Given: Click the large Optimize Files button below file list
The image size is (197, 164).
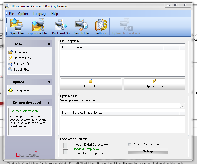Looking at the screenshot, I should coord(154,84).
